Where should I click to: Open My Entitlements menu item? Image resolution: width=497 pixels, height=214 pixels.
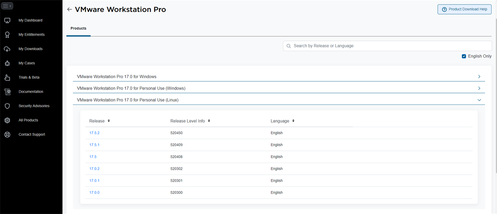31,35
